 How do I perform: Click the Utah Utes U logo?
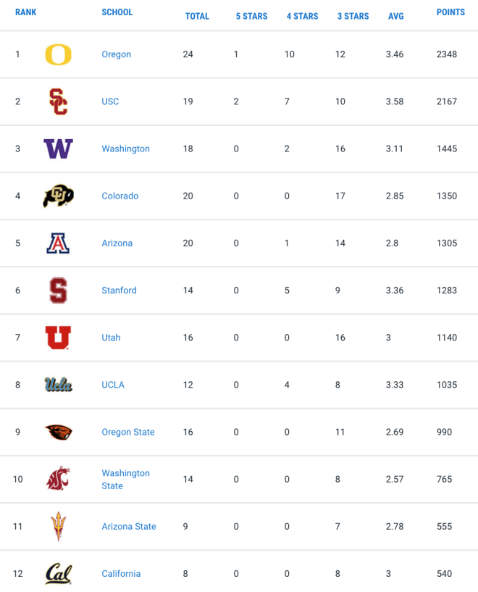(x=58, y=338)
